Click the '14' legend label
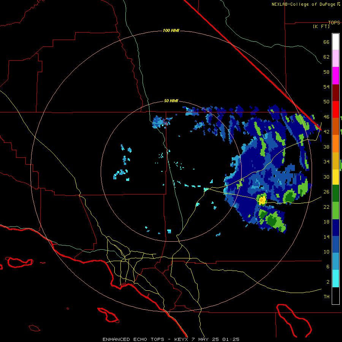Screen dimensions: 342x342 [326, 237]
